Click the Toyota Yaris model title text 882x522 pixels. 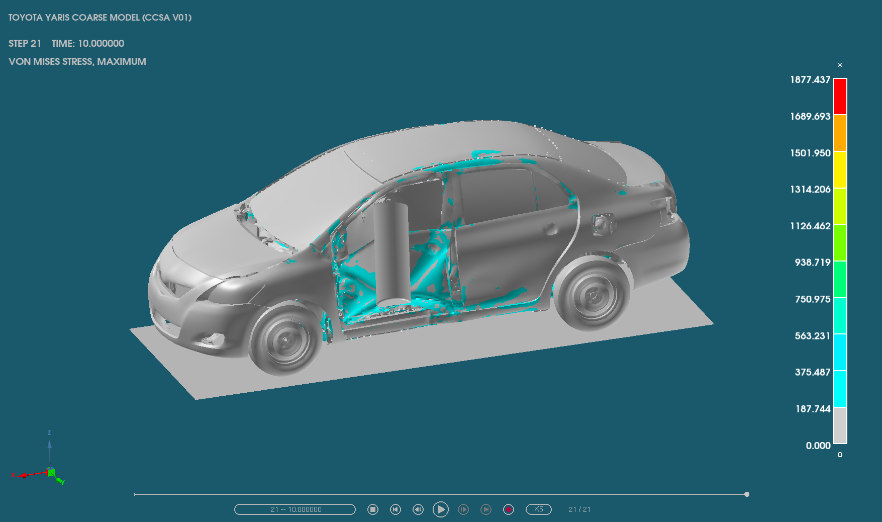[x=100, y=18]
